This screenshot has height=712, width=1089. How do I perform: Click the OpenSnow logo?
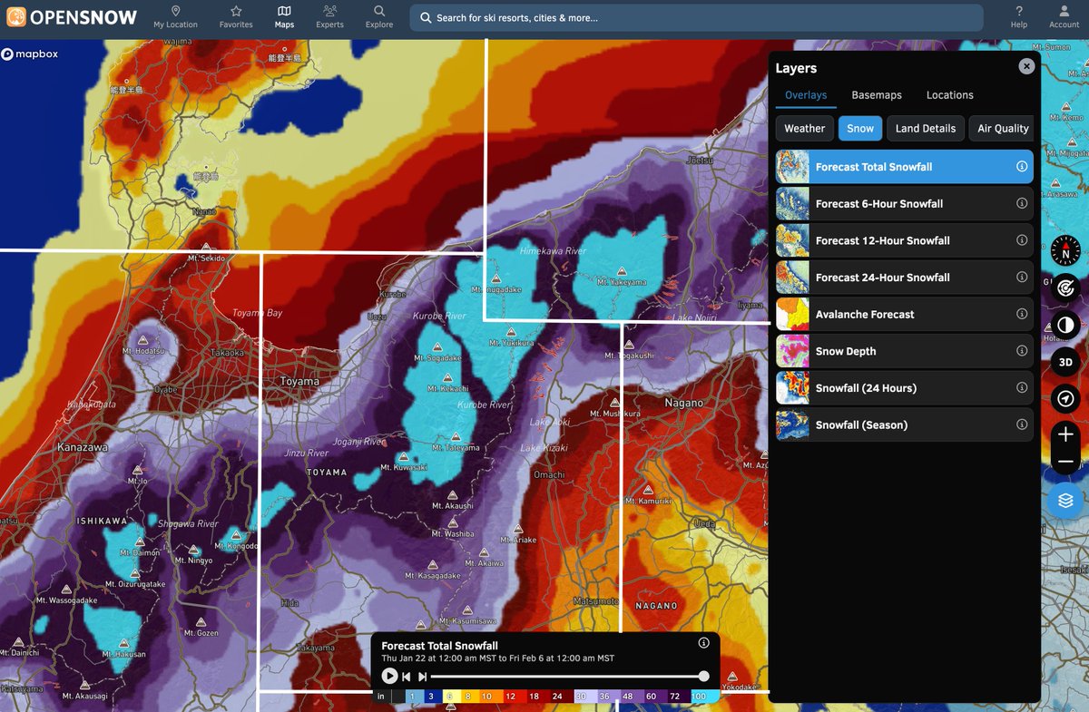[x=73, y=17]
